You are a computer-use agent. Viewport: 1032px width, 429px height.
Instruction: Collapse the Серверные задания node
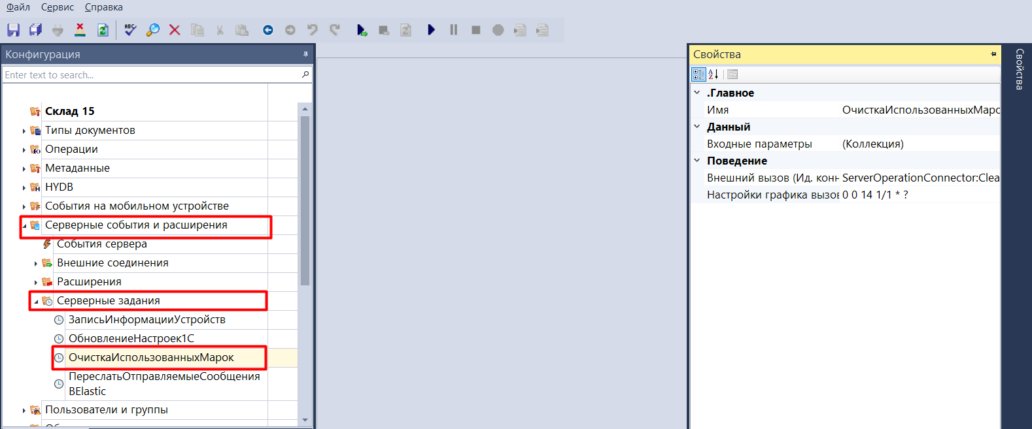pyautogui.click(x=36, y=302)
